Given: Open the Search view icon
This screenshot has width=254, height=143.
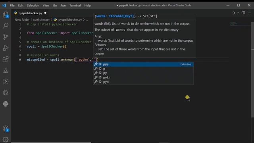Looking at the screenshot, I should 6,25.
